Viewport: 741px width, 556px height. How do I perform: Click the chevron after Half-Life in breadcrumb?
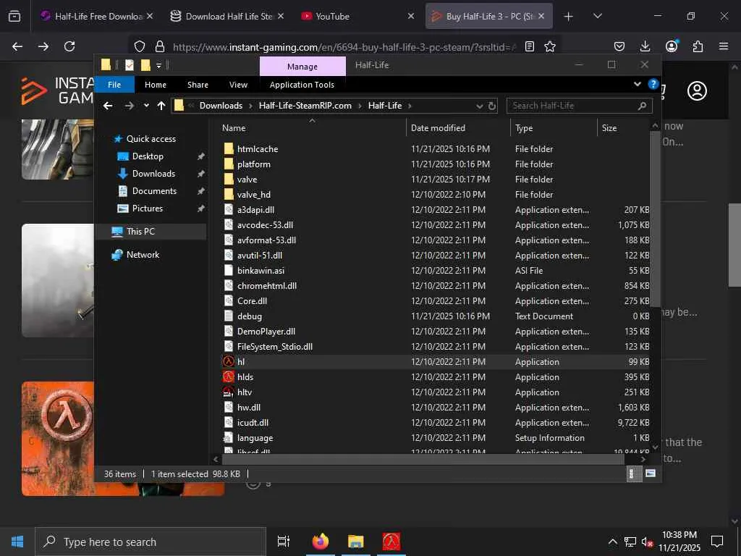tap(410, 106)
